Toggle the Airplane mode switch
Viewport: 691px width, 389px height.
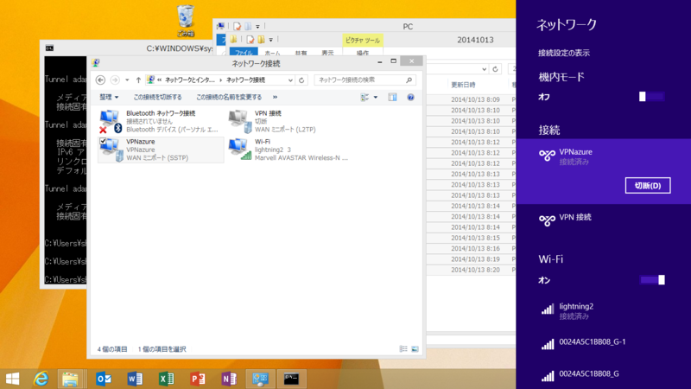[x=652, y=97]
